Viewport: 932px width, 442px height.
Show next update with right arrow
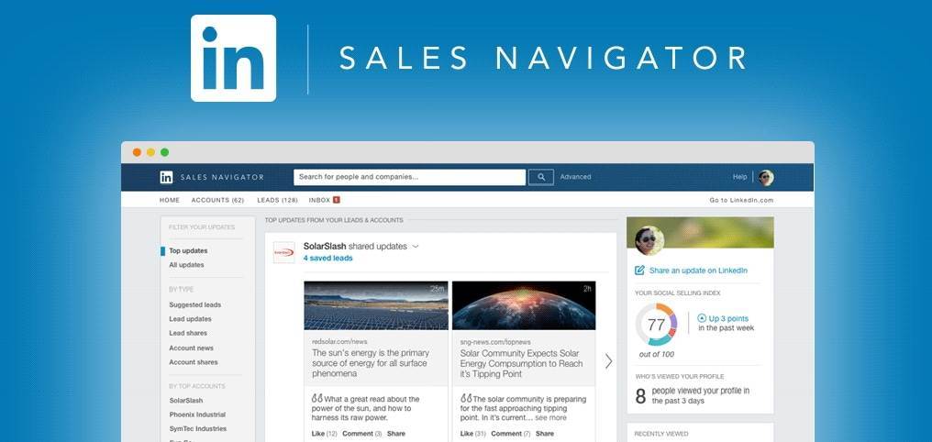tap(608, 361)
